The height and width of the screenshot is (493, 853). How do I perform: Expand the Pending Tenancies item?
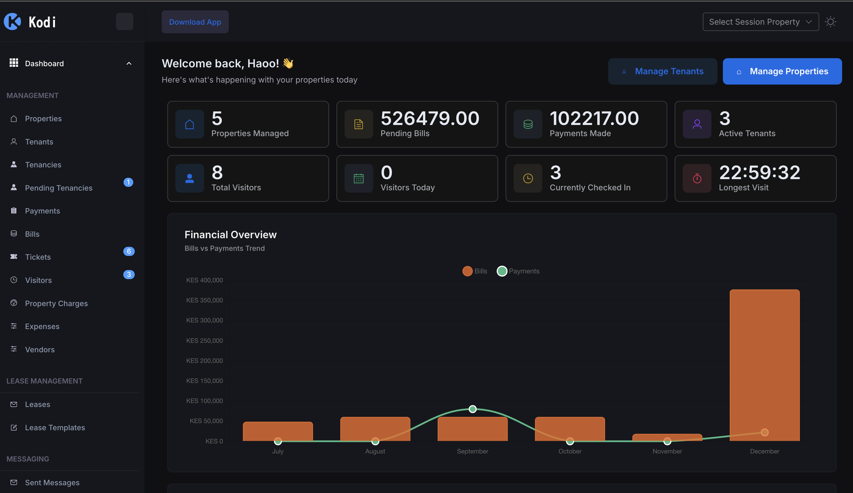coord(58,187)
